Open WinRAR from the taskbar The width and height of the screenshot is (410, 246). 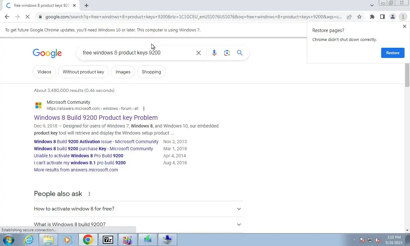pos(128,240)
